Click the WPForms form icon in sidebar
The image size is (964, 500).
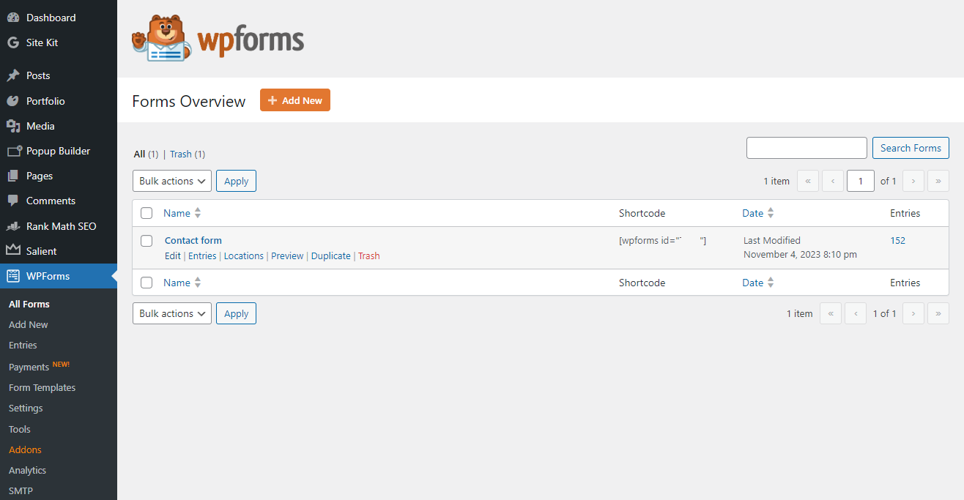13,276
